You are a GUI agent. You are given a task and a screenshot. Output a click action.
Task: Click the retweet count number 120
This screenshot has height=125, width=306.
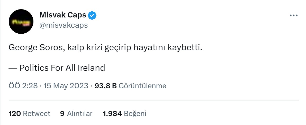(15, 113)
